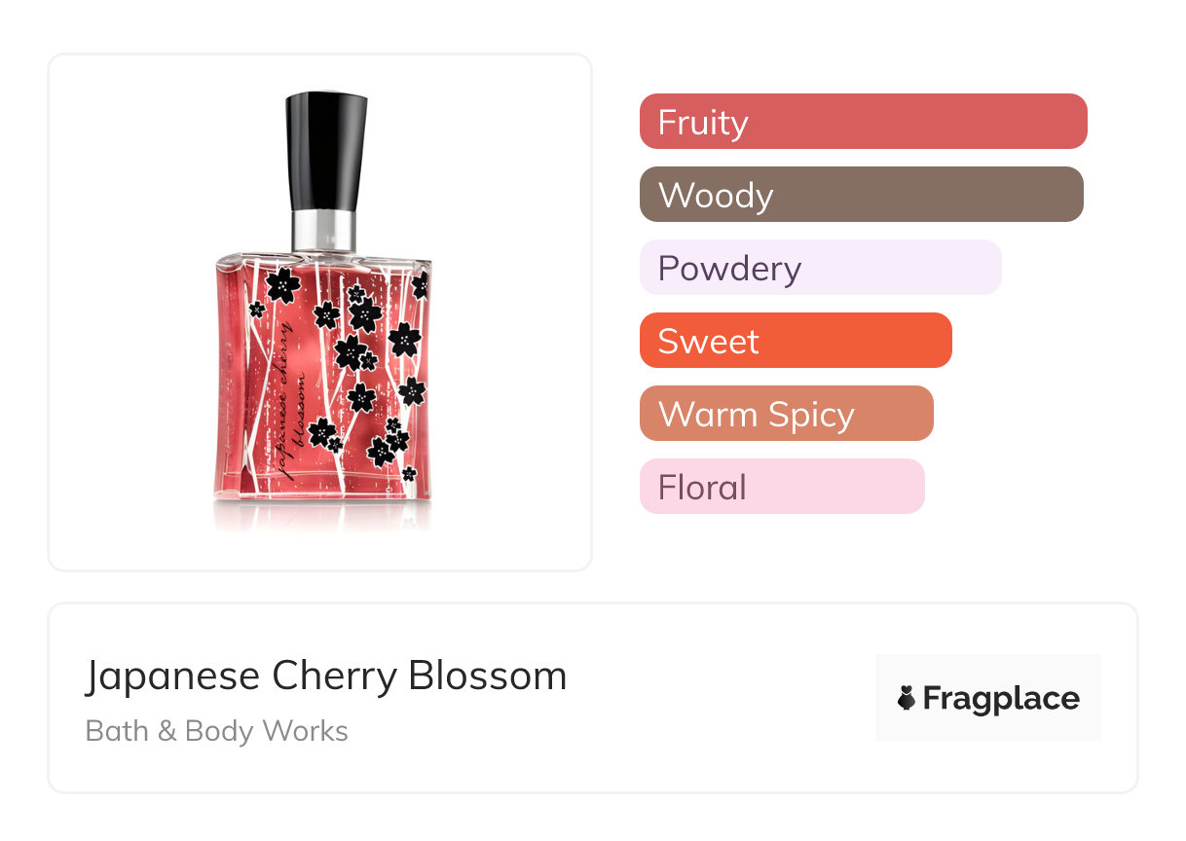This screenshot has width=1186, height=841.
Task: Click the Fragplace wordmark text
Action: pos(1001,699)
